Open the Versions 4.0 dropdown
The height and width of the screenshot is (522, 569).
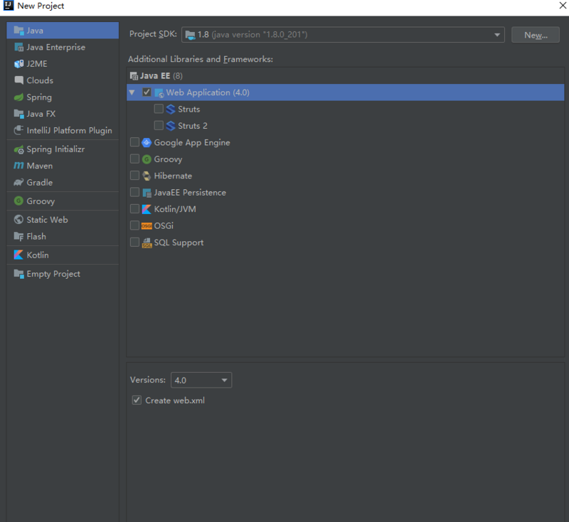click(201, 380)
